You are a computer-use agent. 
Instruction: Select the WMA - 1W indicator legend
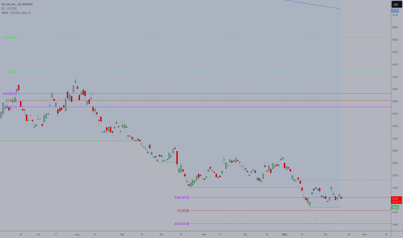pos(16,13)
